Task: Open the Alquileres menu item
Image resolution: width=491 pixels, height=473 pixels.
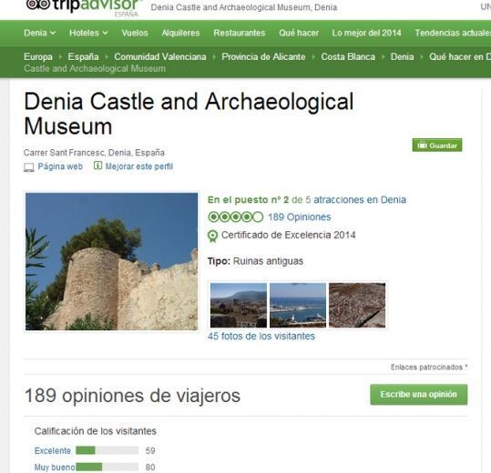Action: (x=180, y=33)
